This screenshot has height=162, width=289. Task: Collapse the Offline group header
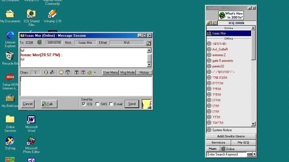[x=229, y=39]
